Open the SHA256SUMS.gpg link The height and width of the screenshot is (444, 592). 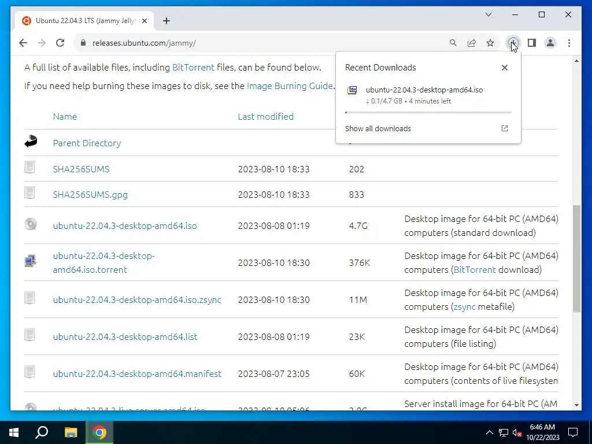pyautogui.click(x=90, y=195)
